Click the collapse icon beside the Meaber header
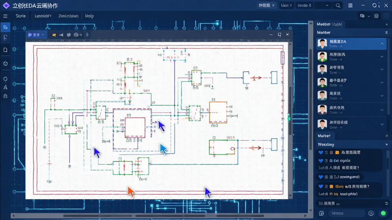Image resolution: width=392 pixels, height=220 pixels. click(387, 32)
